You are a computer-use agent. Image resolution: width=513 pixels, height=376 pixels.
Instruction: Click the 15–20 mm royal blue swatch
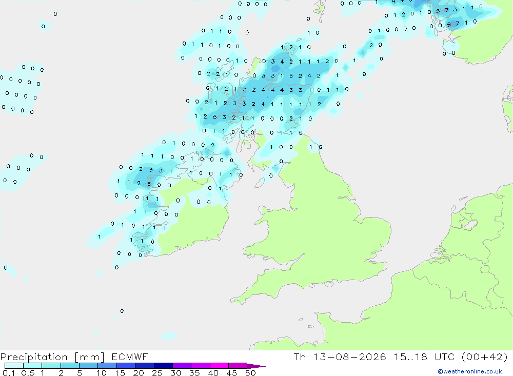[126, 366]
